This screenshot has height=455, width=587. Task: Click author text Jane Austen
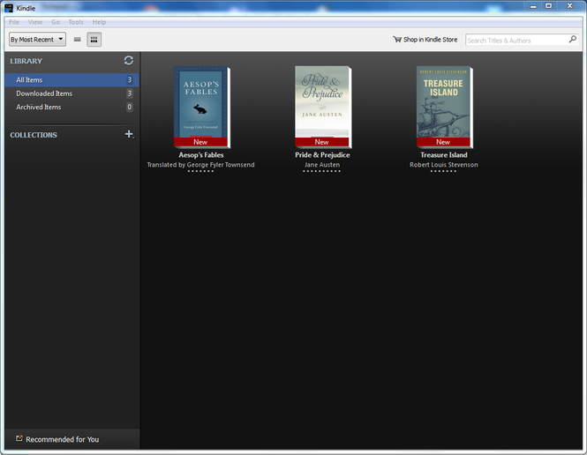point(322,165)
